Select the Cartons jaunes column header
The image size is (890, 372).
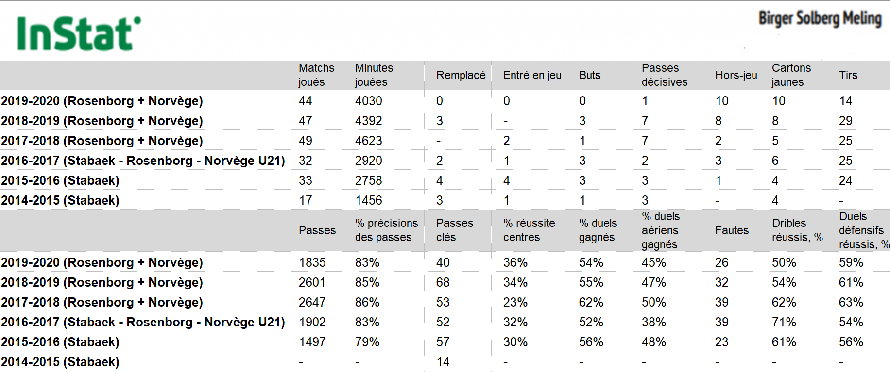[791, 75]
